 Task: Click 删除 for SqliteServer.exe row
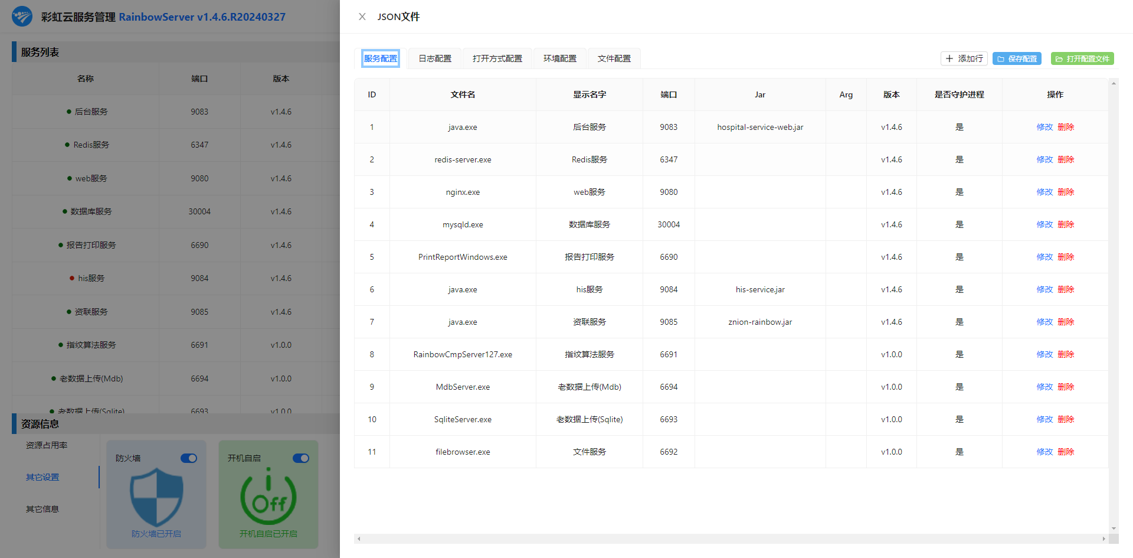click(x=1066, y=419)
